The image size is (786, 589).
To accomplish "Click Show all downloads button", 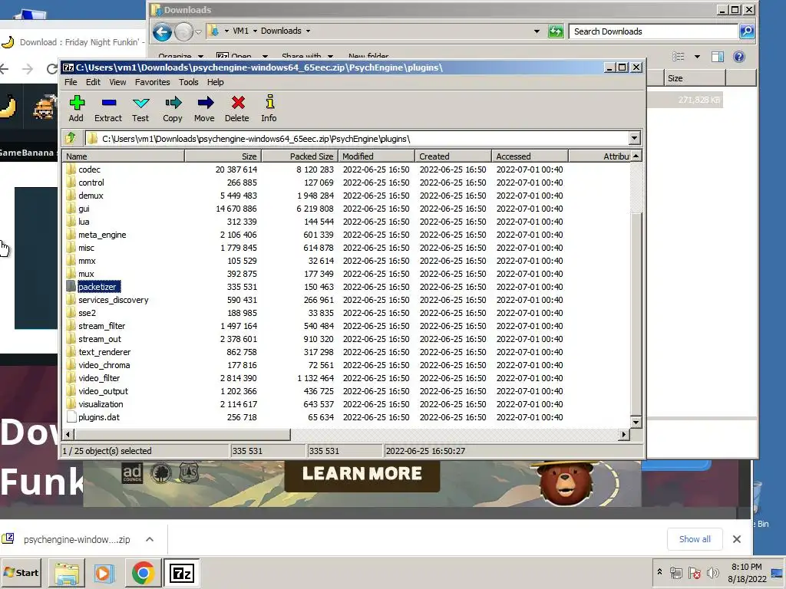I will [694, 539].
